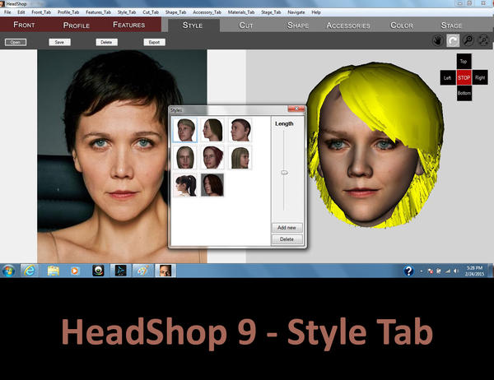Launch Internet Explorer from taskbar
The height and width of the screenshot is (380, 494).
tap(30, 271)
